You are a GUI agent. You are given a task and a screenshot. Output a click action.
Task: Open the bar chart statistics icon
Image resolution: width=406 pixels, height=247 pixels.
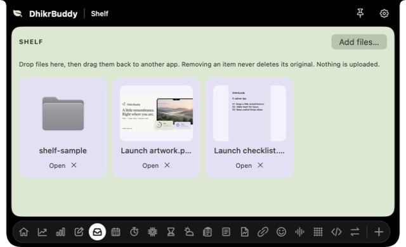click(61, 232)
